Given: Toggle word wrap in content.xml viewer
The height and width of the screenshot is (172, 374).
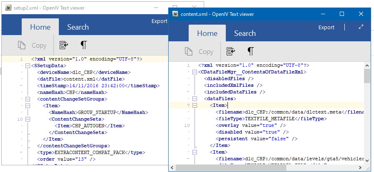Looking at the screenshot, I should click(230, 51).
